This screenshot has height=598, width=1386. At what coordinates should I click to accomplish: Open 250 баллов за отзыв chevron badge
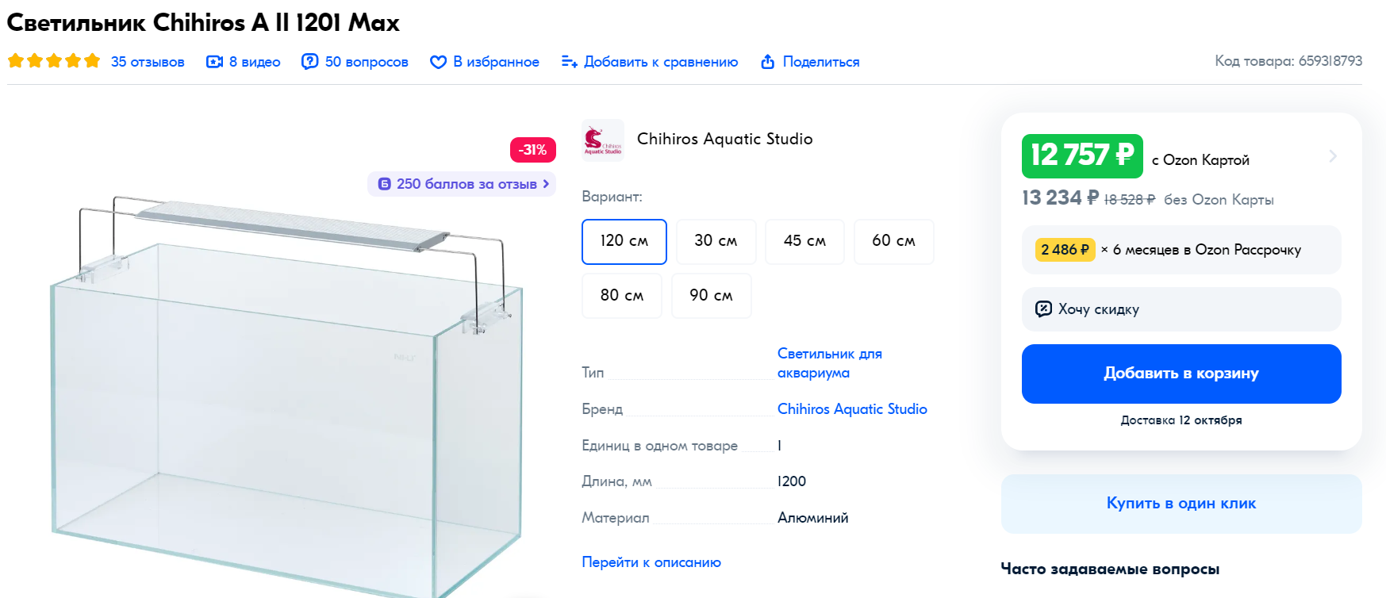tap(462, 184)
